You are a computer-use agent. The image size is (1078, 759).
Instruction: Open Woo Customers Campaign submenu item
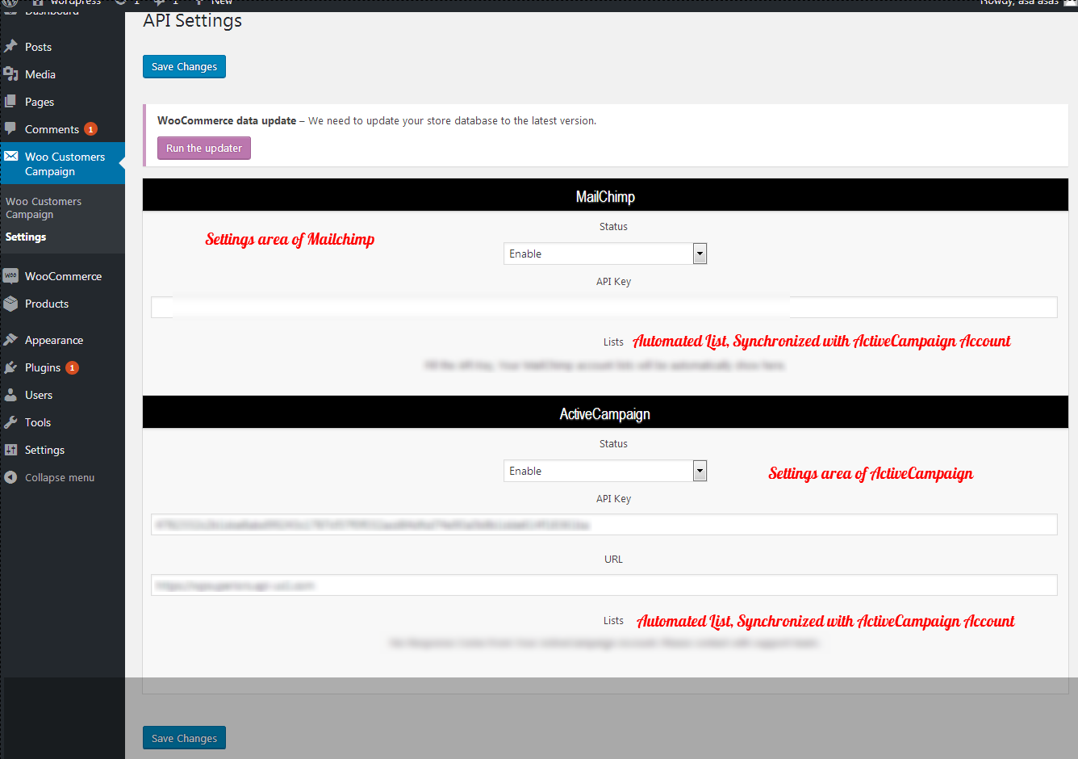[x=44, y=208]
